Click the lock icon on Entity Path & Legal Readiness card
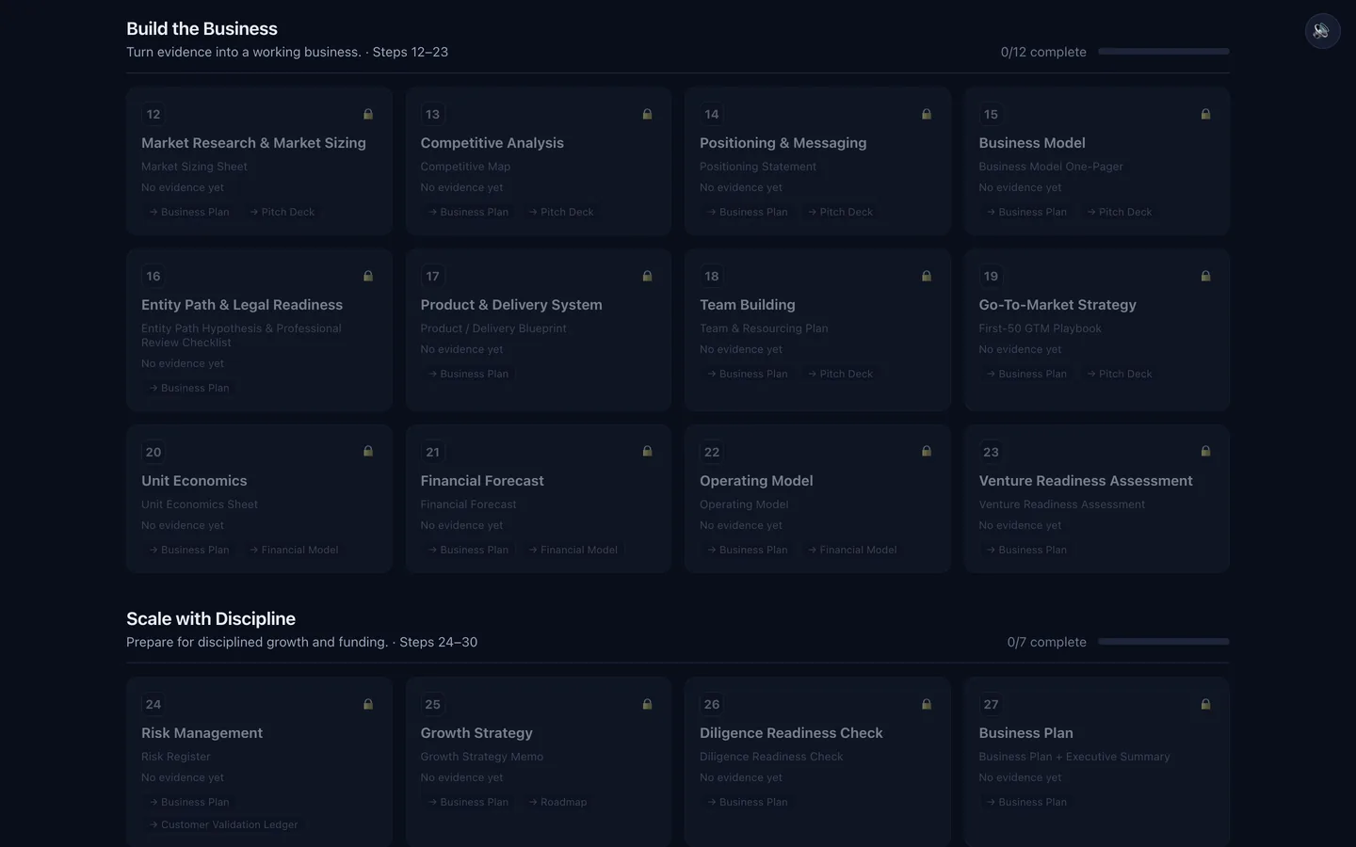This screenshot has width=1356, height=847. click(368, 276)
